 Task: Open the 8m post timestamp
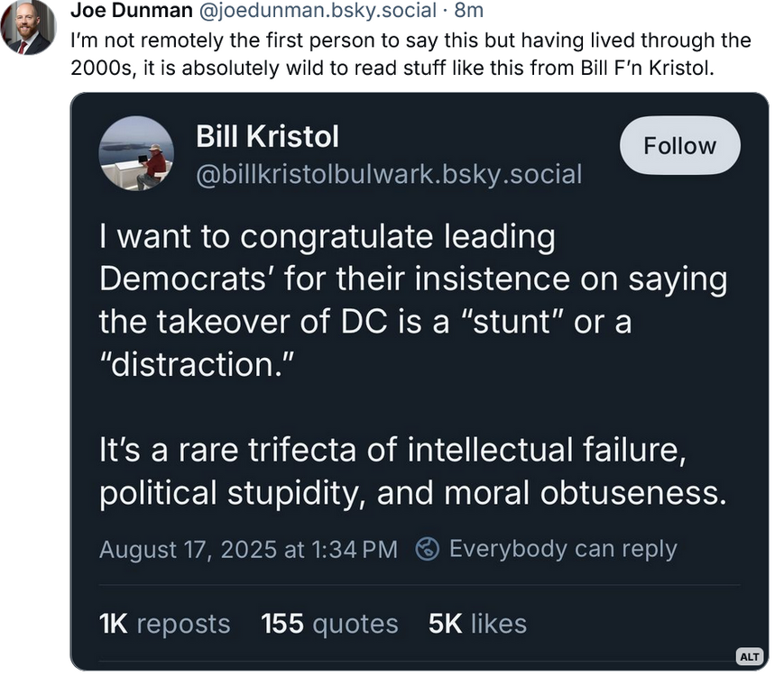point(469,11)
